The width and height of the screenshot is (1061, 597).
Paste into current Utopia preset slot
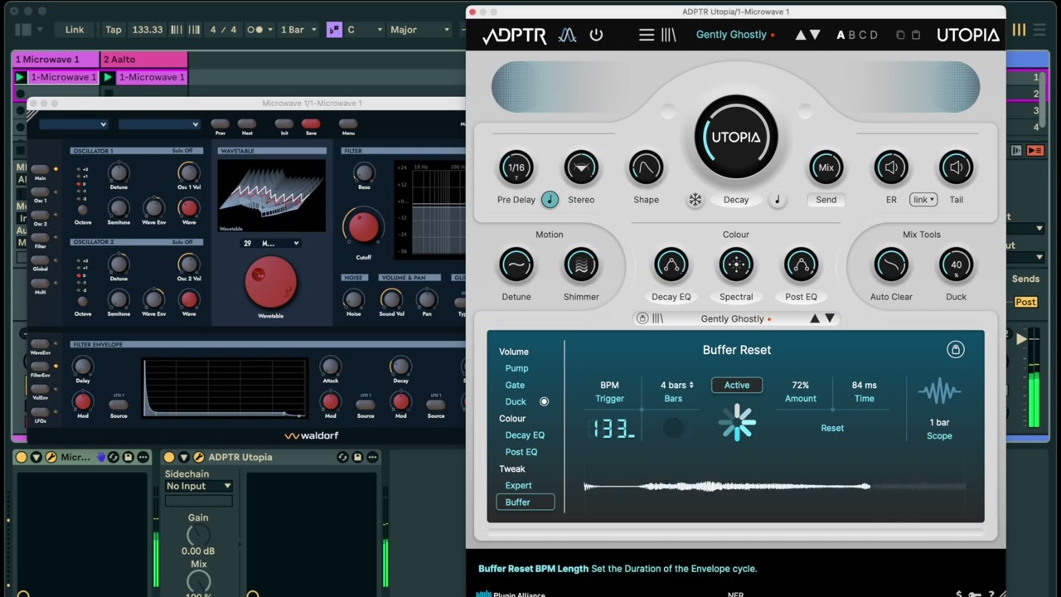[916, 35]
